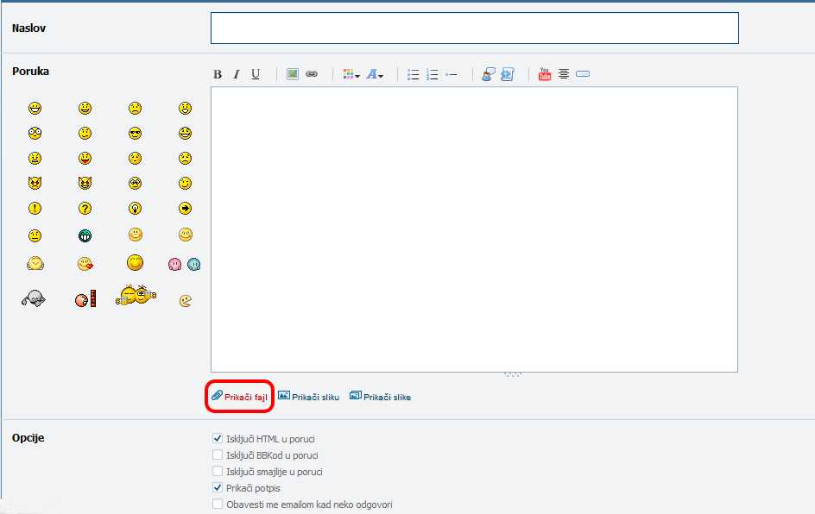Insert the angry devil smiley
Screen dimensions: 815x514
point(35,183)
